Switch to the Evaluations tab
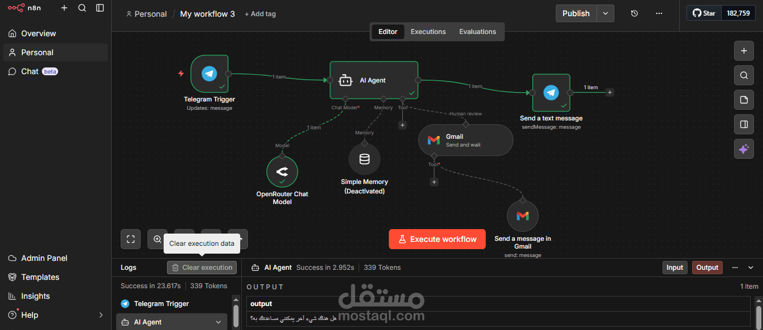The image size is (763, 330). coord(478,32)
